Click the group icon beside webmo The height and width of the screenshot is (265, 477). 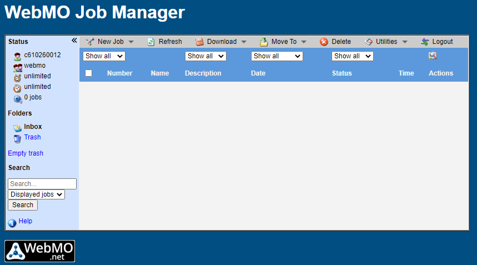click(17, 68)
